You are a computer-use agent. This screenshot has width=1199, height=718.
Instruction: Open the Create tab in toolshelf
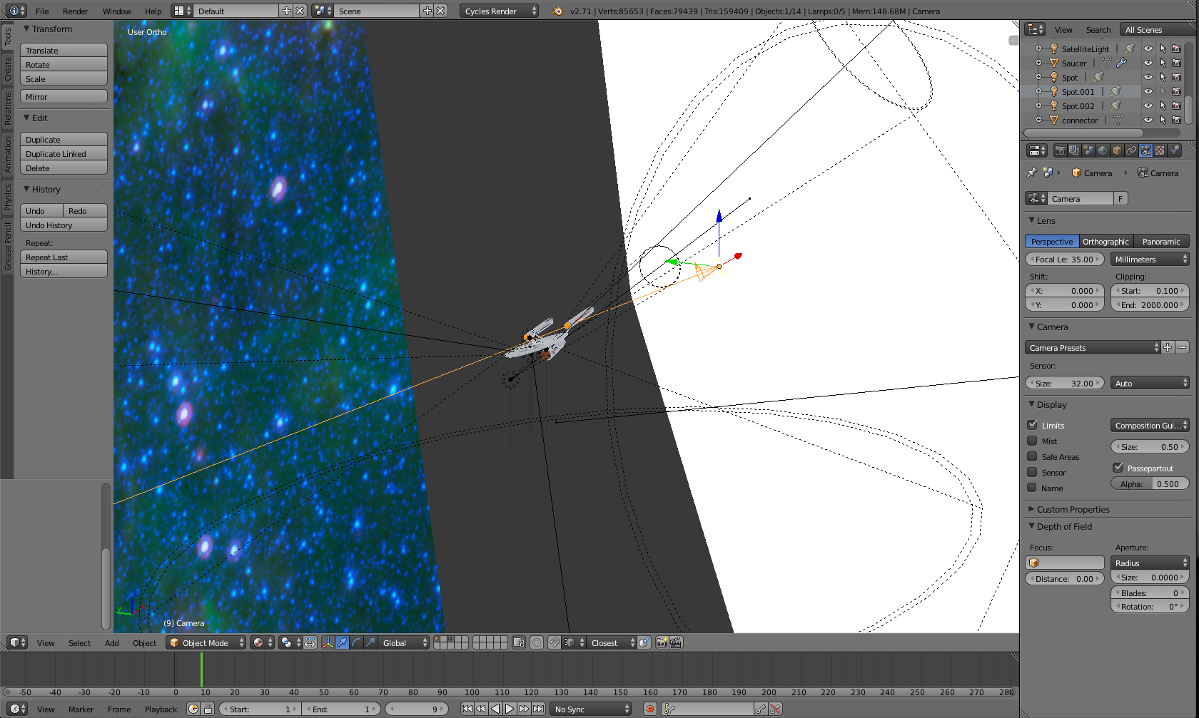[x=7, y=69]
